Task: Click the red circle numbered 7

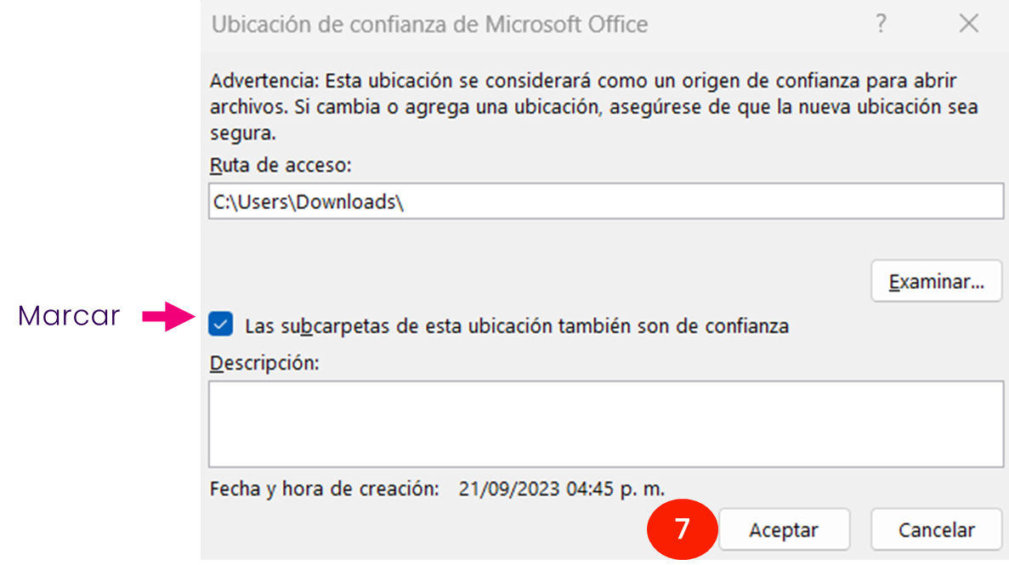Action: (682, 529)
